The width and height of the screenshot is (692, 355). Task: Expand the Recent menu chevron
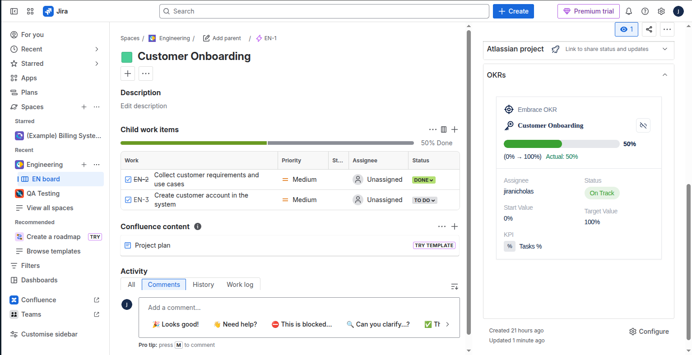pos(97,49)
